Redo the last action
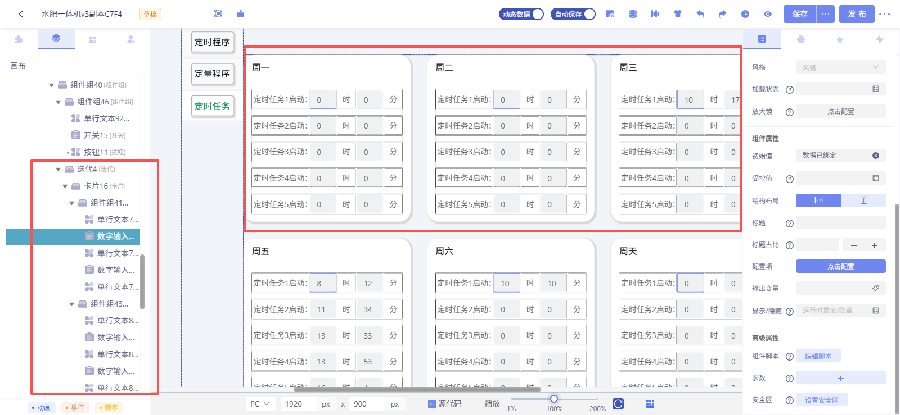The width and height of the screenshot is (900, 415). pos(723,14)
